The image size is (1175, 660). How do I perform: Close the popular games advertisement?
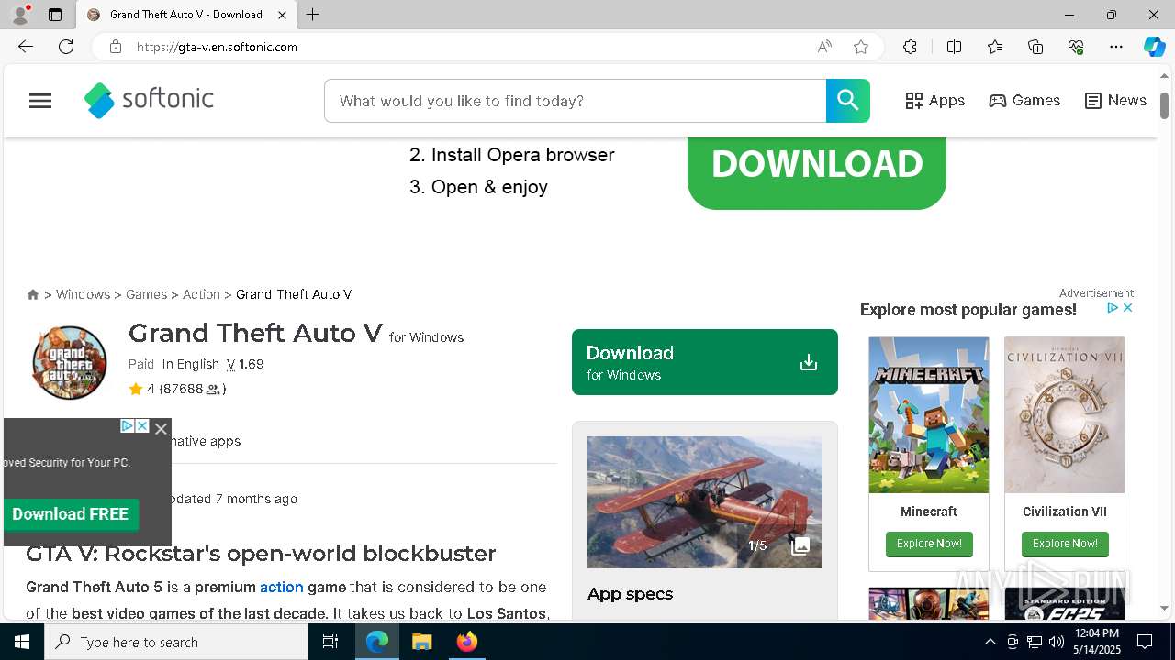(x=1128, y=308)
